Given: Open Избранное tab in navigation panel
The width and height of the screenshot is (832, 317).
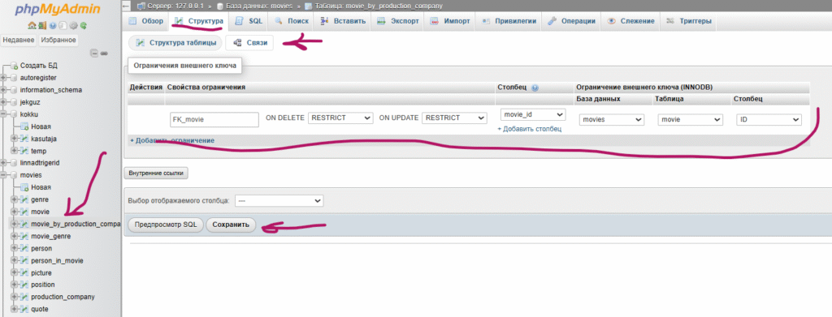Looking at the screenshot, I should pos(58,41).
